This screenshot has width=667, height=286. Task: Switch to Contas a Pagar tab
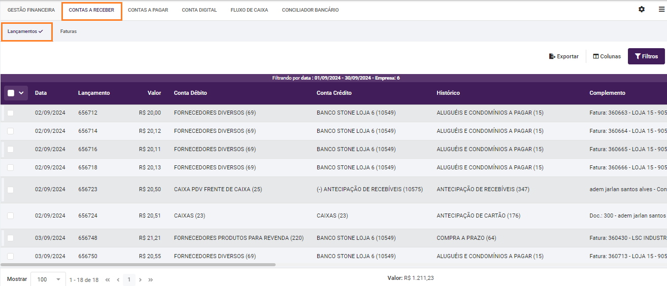pyautogui.click(x=148, y=10)
